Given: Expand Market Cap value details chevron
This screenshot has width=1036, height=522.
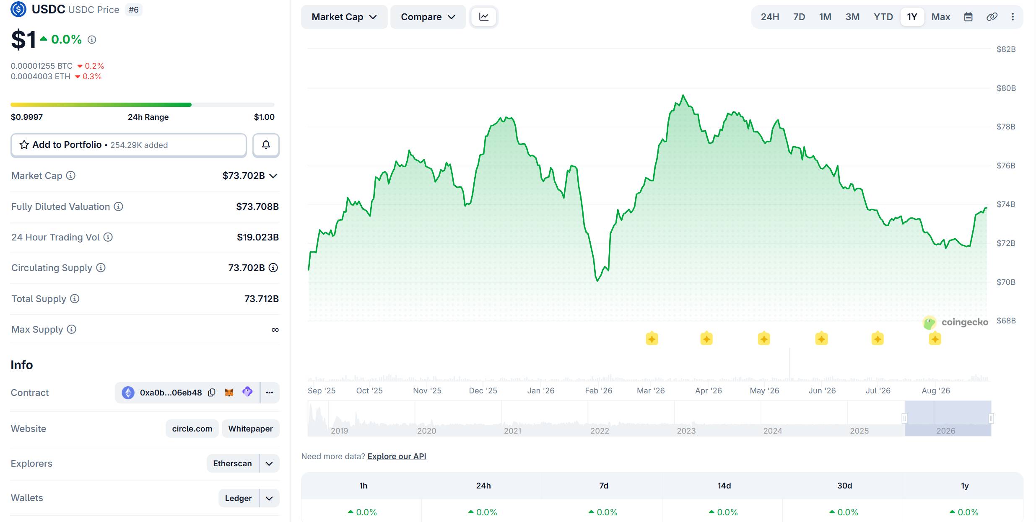Looking at the screenshot, I should (x=273, y=176).
